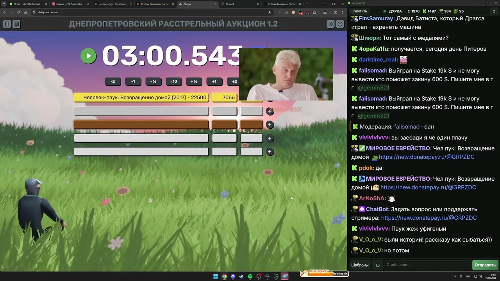Click the save floppy-disk icon in the auction header
This screenshot has height=281, width=500.
click(x=16, y=24)
